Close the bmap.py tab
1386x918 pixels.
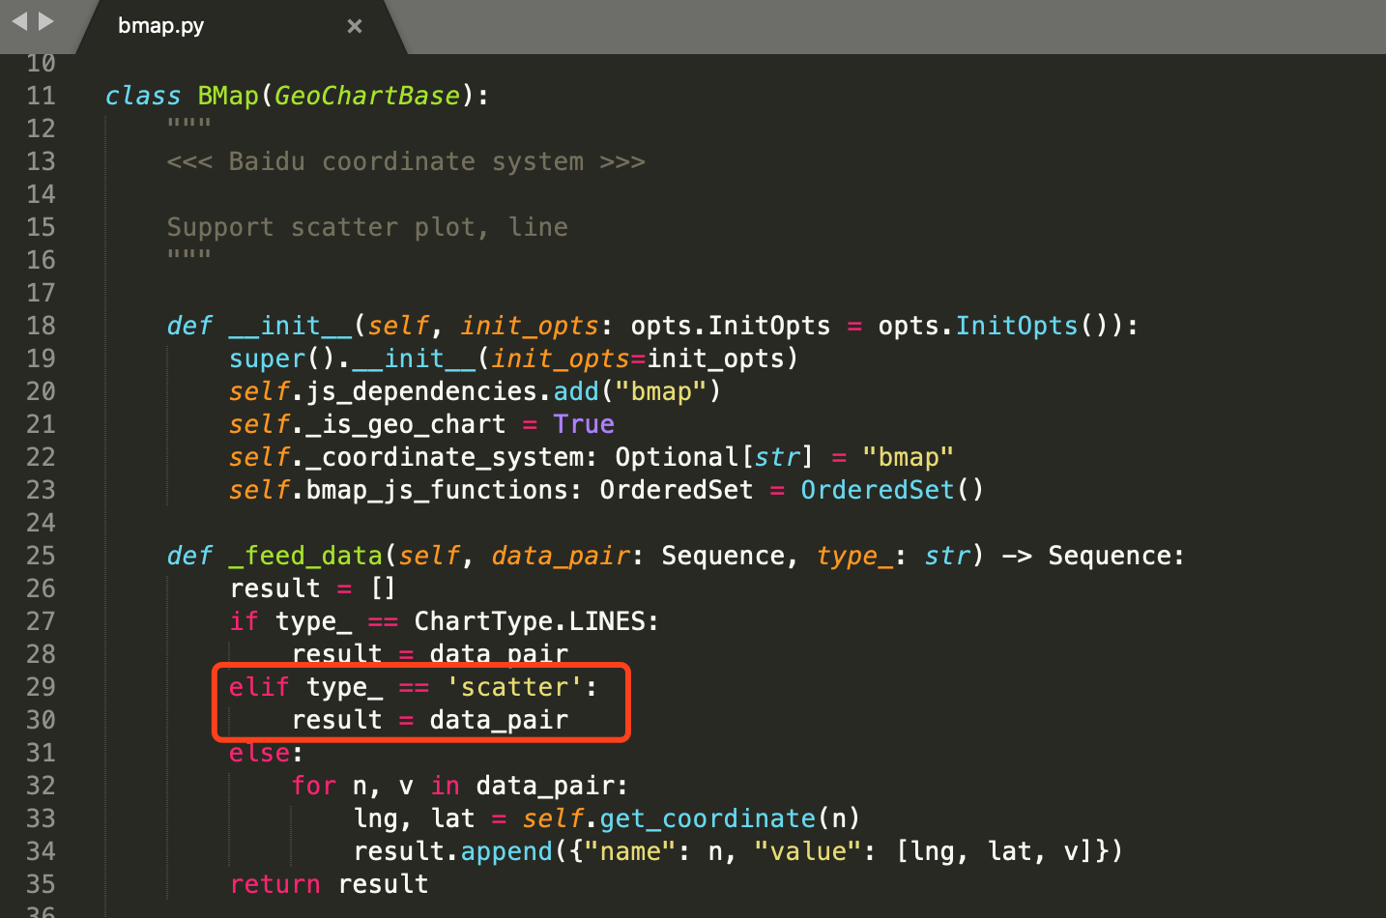tap(355, 26)
